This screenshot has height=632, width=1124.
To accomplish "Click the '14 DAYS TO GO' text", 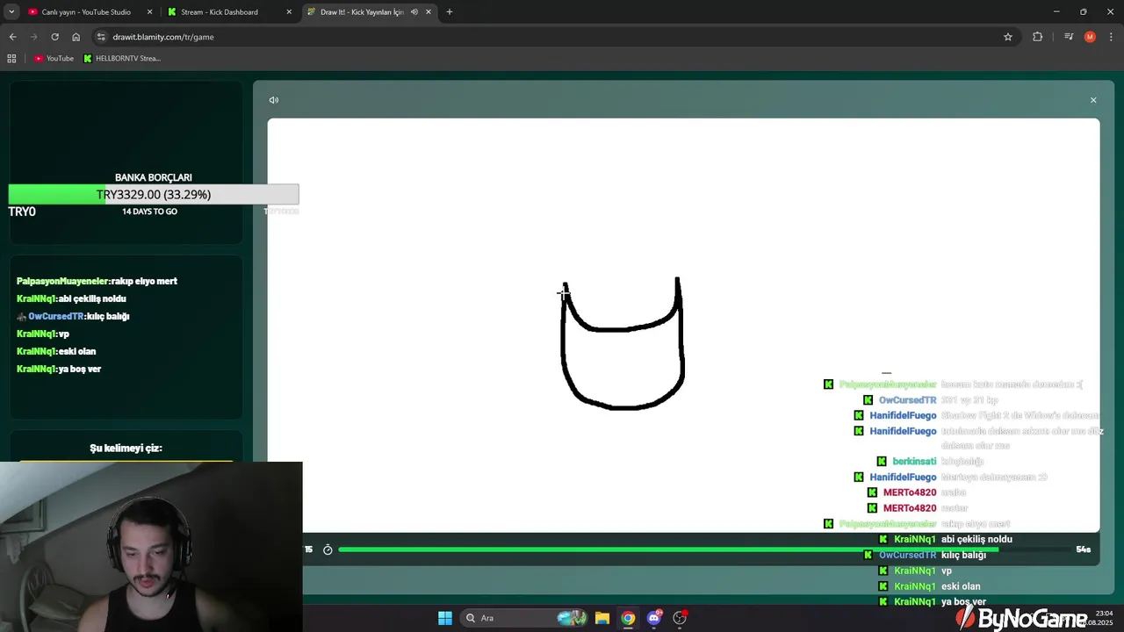I will [x=149, y=212].
